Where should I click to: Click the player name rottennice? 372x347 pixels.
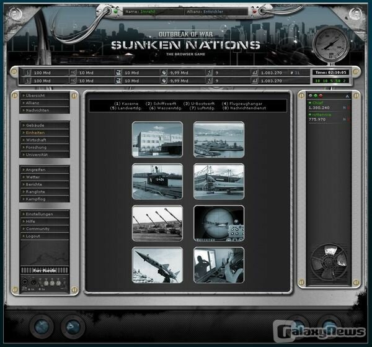pos(321,115)
